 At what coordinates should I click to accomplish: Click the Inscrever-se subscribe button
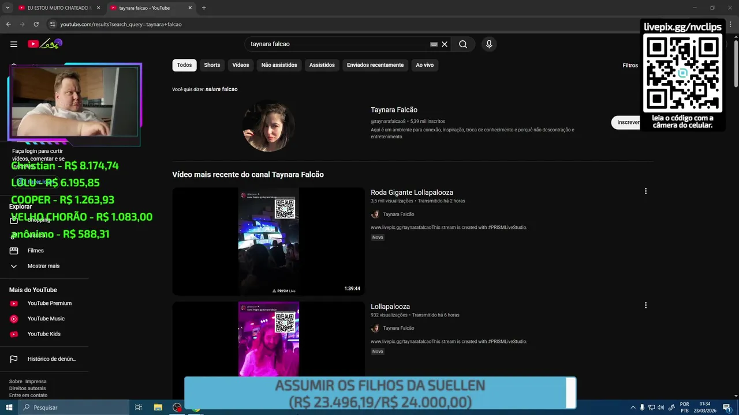point(626,122)
